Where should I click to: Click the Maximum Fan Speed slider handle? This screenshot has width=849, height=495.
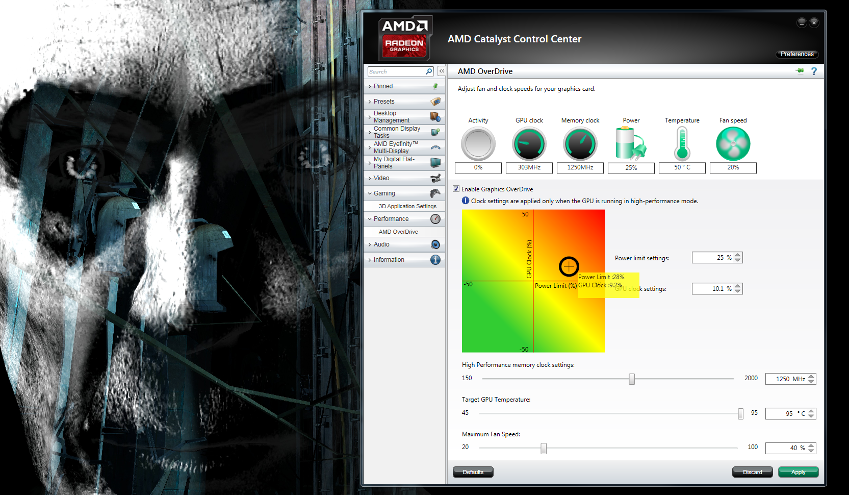coord(544,448)
